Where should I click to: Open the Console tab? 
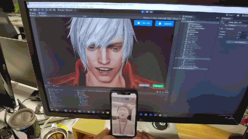click(56, 86)
